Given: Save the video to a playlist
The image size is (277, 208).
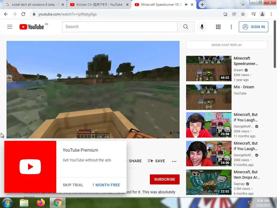Looking at the screenshot, I should pos(156,161).
